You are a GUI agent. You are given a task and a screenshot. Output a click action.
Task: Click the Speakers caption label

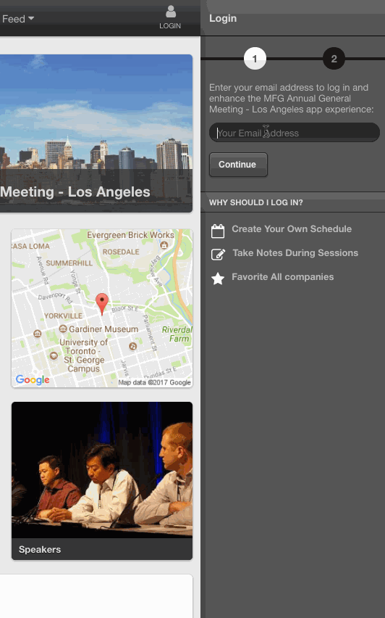(x=40, y=549)
